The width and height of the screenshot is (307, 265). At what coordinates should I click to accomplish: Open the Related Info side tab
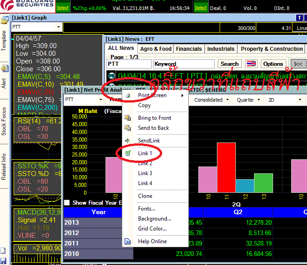pos(4,167)
